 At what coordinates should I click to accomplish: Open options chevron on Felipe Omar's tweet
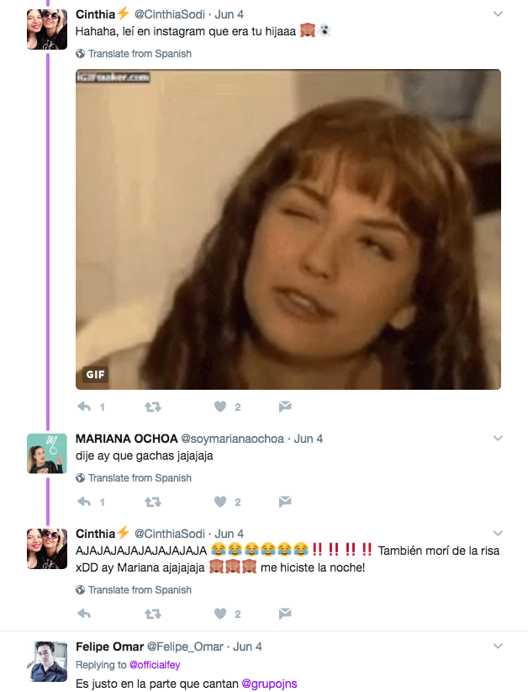(x=498, y=646)
